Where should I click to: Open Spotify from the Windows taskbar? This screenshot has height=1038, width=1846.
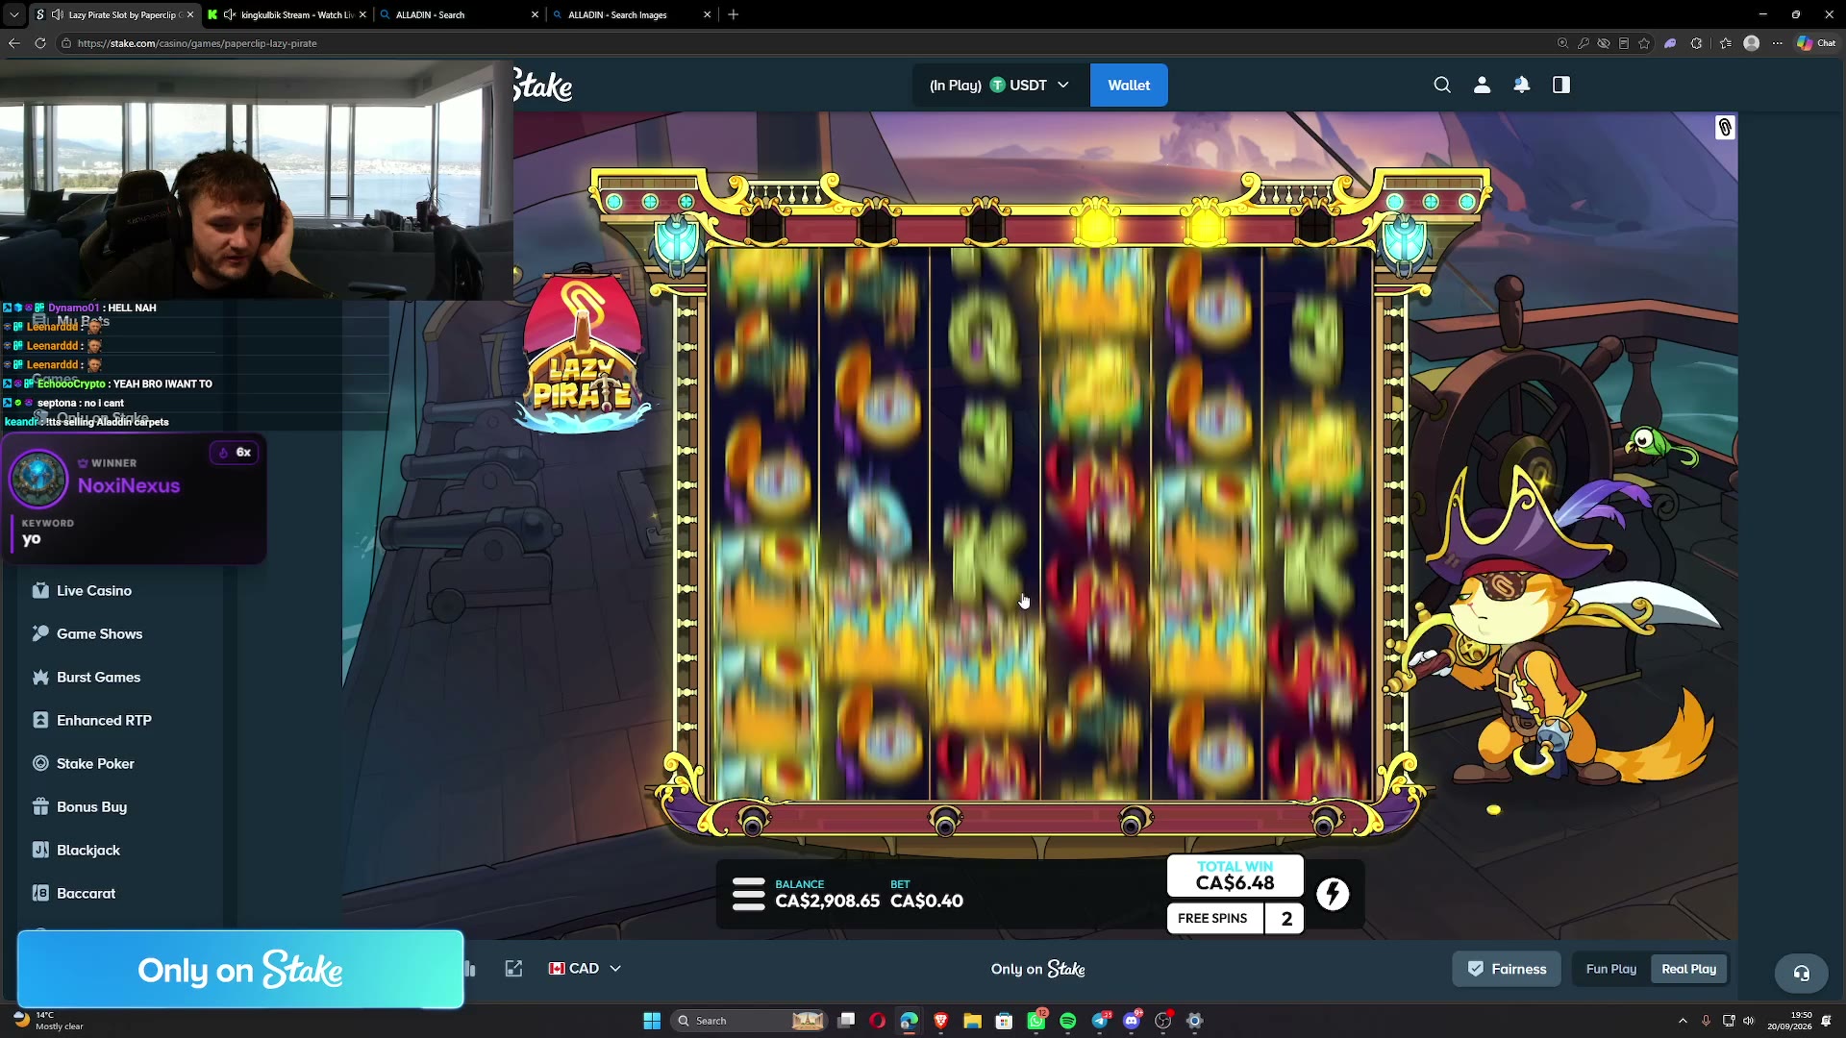tap(1067, 1021)
